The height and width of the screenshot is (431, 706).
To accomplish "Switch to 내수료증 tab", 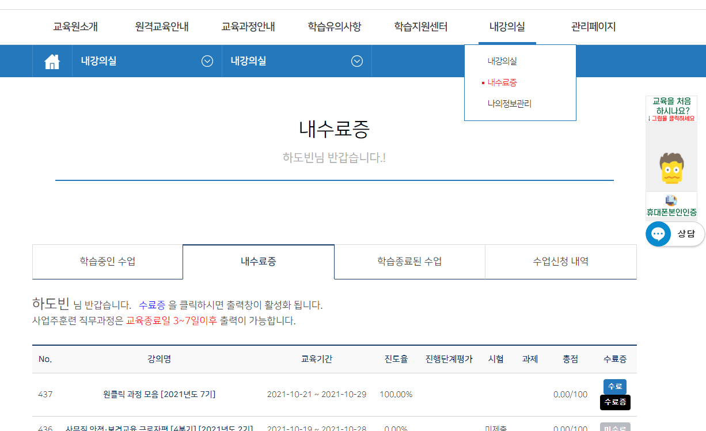I will tap(259, 262).
